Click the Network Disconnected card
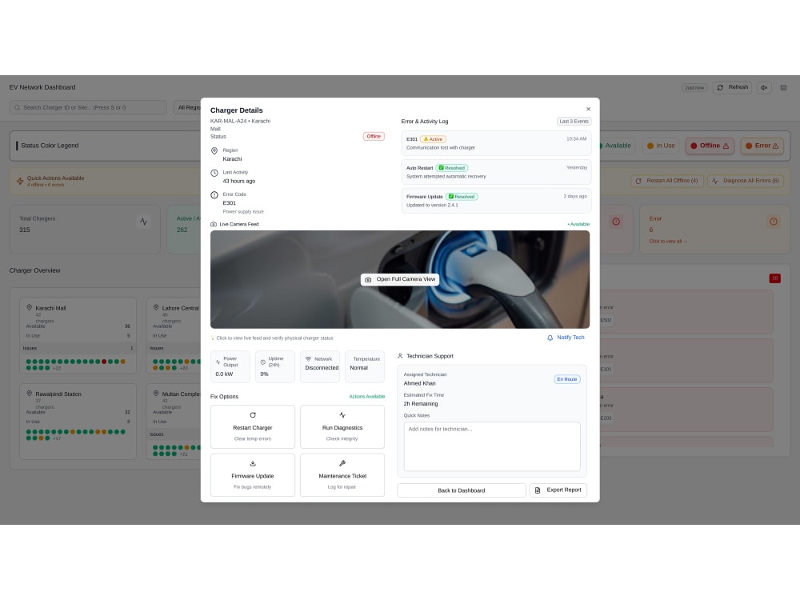Viewport: 800px width, 600px height. [x=320, y=366]
